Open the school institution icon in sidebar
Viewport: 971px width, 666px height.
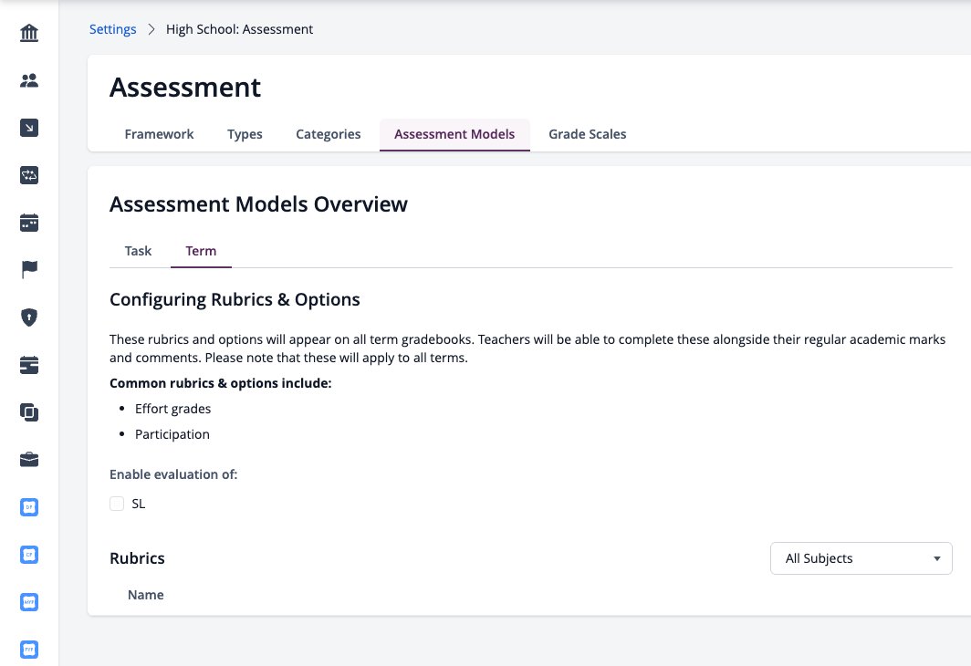coord(29,33)
